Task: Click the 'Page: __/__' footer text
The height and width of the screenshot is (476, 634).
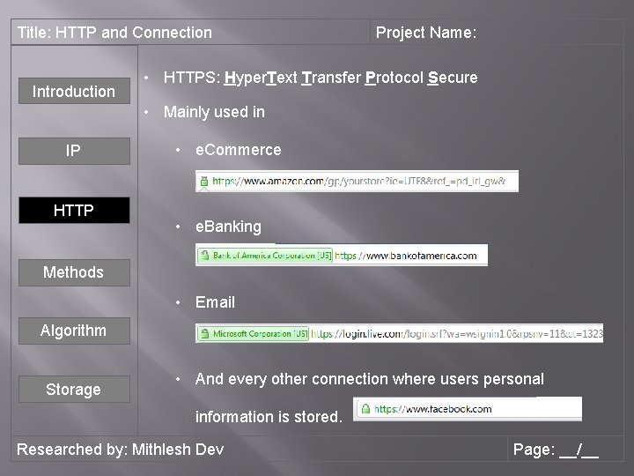Action: (x=556, y=450)
